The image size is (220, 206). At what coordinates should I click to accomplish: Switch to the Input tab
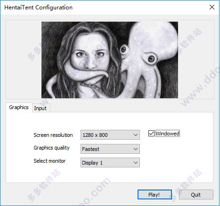(x=41, y=108)
